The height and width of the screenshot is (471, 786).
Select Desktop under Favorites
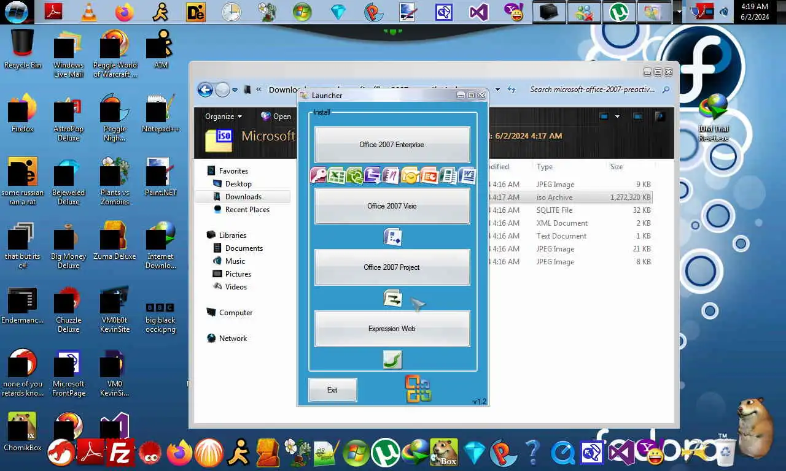(x=238, y=184)
